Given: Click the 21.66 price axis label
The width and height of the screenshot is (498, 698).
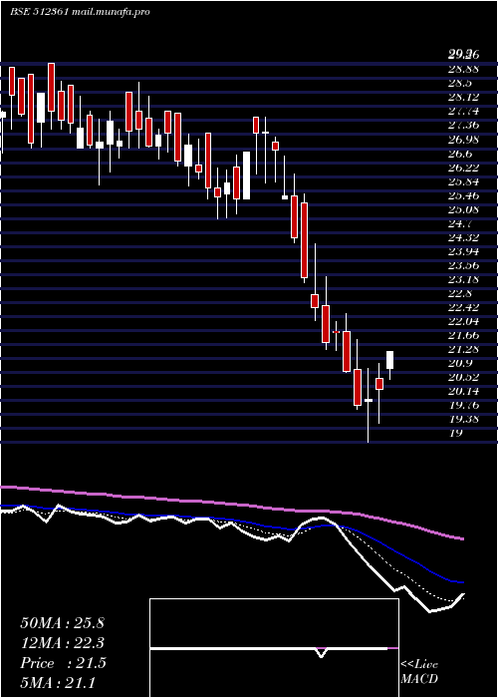Looking at the screenshot, I should (x=463, y=335).
